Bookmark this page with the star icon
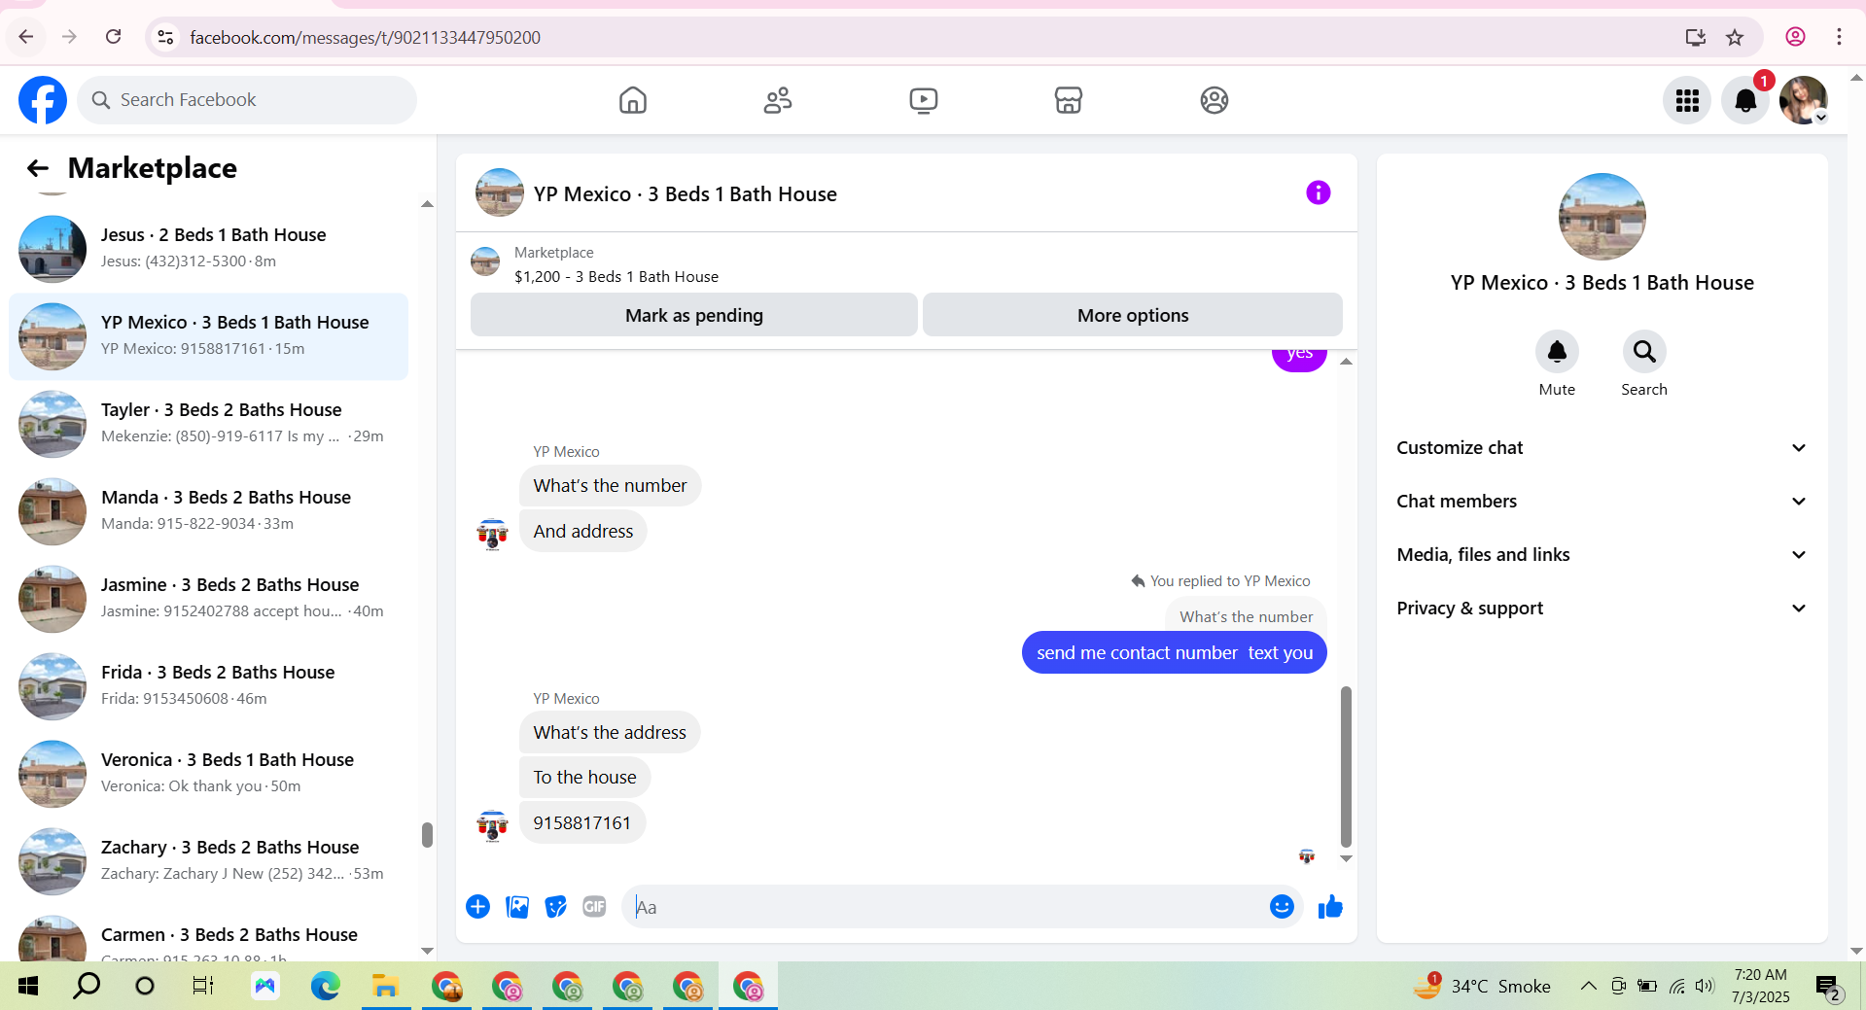Screen dimensions: 1866x1010 pyautogui.click(x=1735, y=37)
